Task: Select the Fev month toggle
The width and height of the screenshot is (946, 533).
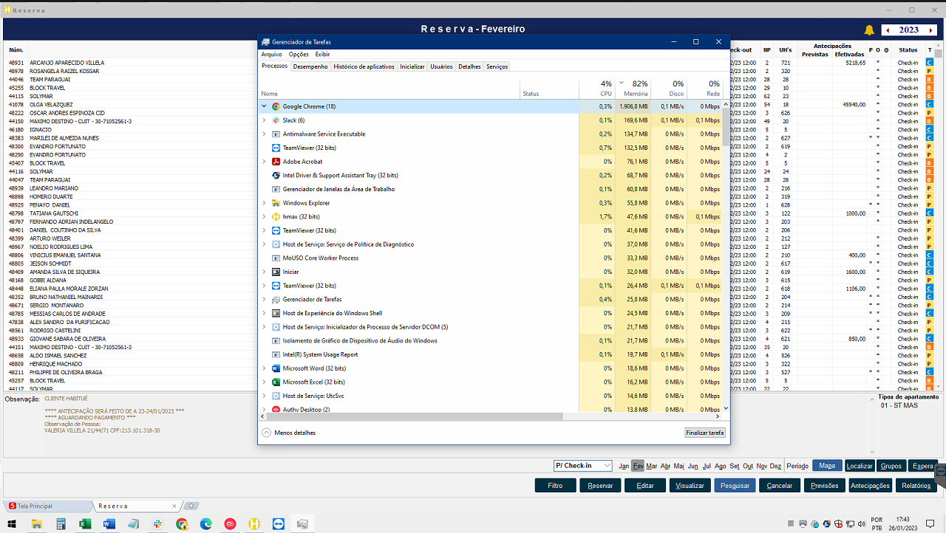Action: click(x=638, y=466)
